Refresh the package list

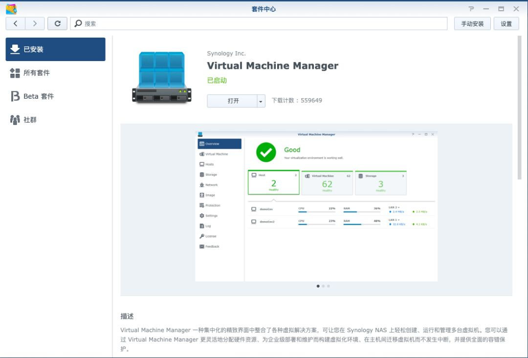[57, 23]
